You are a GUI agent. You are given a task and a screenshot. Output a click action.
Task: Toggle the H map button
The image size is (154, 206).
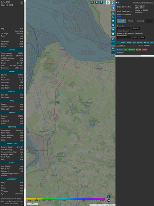tap(97, 2)
